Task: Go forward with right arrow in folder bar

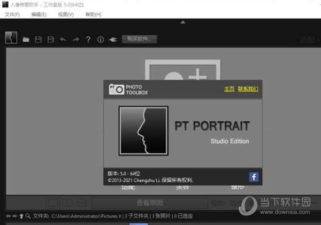Action: coord(15,216)
